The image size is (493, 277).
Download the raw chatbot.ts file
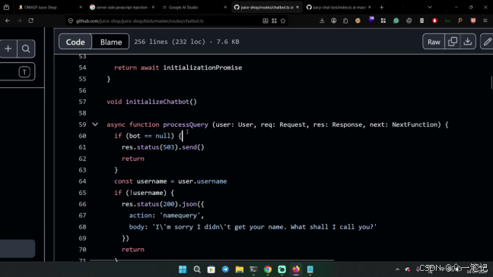pos(468,42)
